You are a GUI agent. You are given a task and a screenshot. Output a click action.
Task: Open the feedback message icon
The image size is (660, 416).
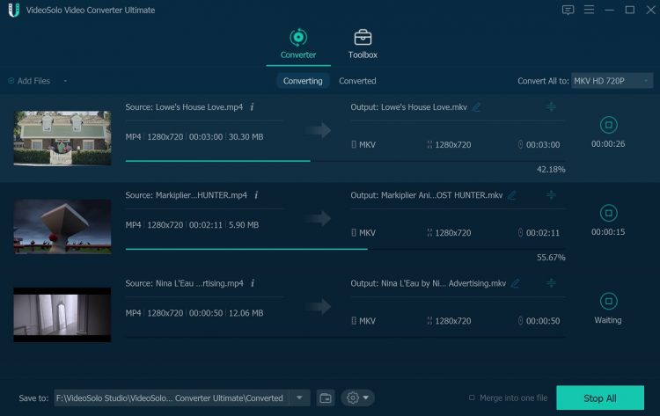tap(568, 10)
